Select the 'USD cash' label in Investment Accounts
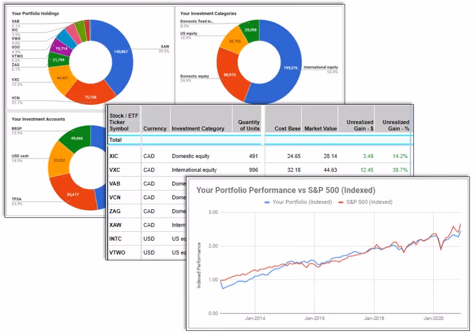The image size is (474, 335). tap(20, 156)
